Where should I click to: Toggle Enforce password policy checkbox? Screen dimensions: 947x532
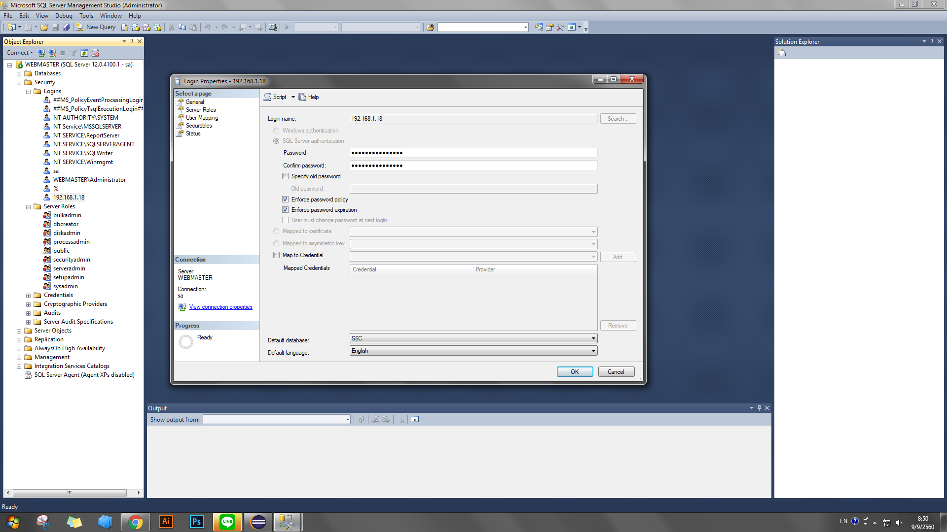coord(285,199)
